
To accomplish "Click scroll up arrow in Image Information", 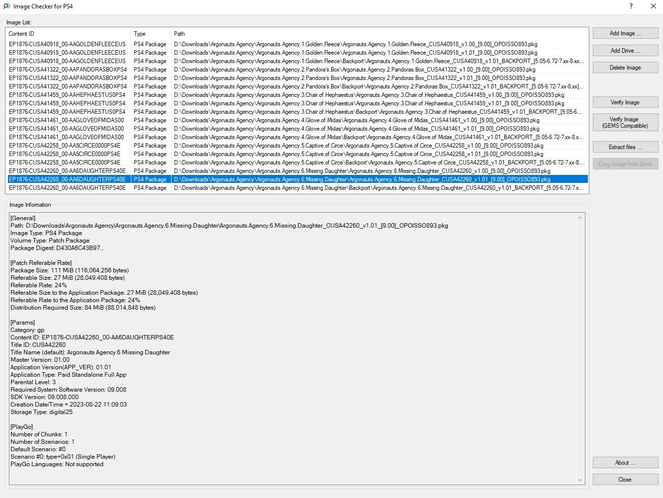I will pyautogui.click(x=580, y=218).
